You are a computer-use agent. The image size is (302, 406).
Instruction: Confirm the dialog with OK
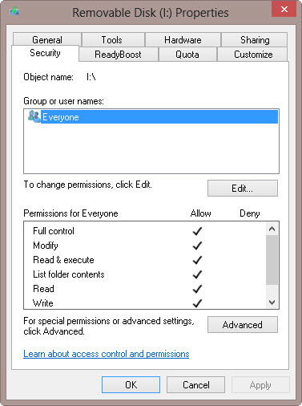131,384
